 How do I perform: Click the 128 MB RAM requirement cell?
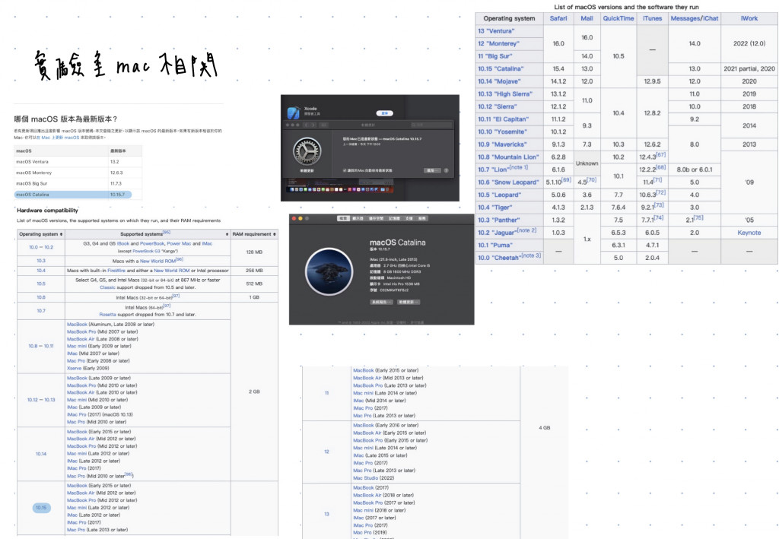(254, 252)
